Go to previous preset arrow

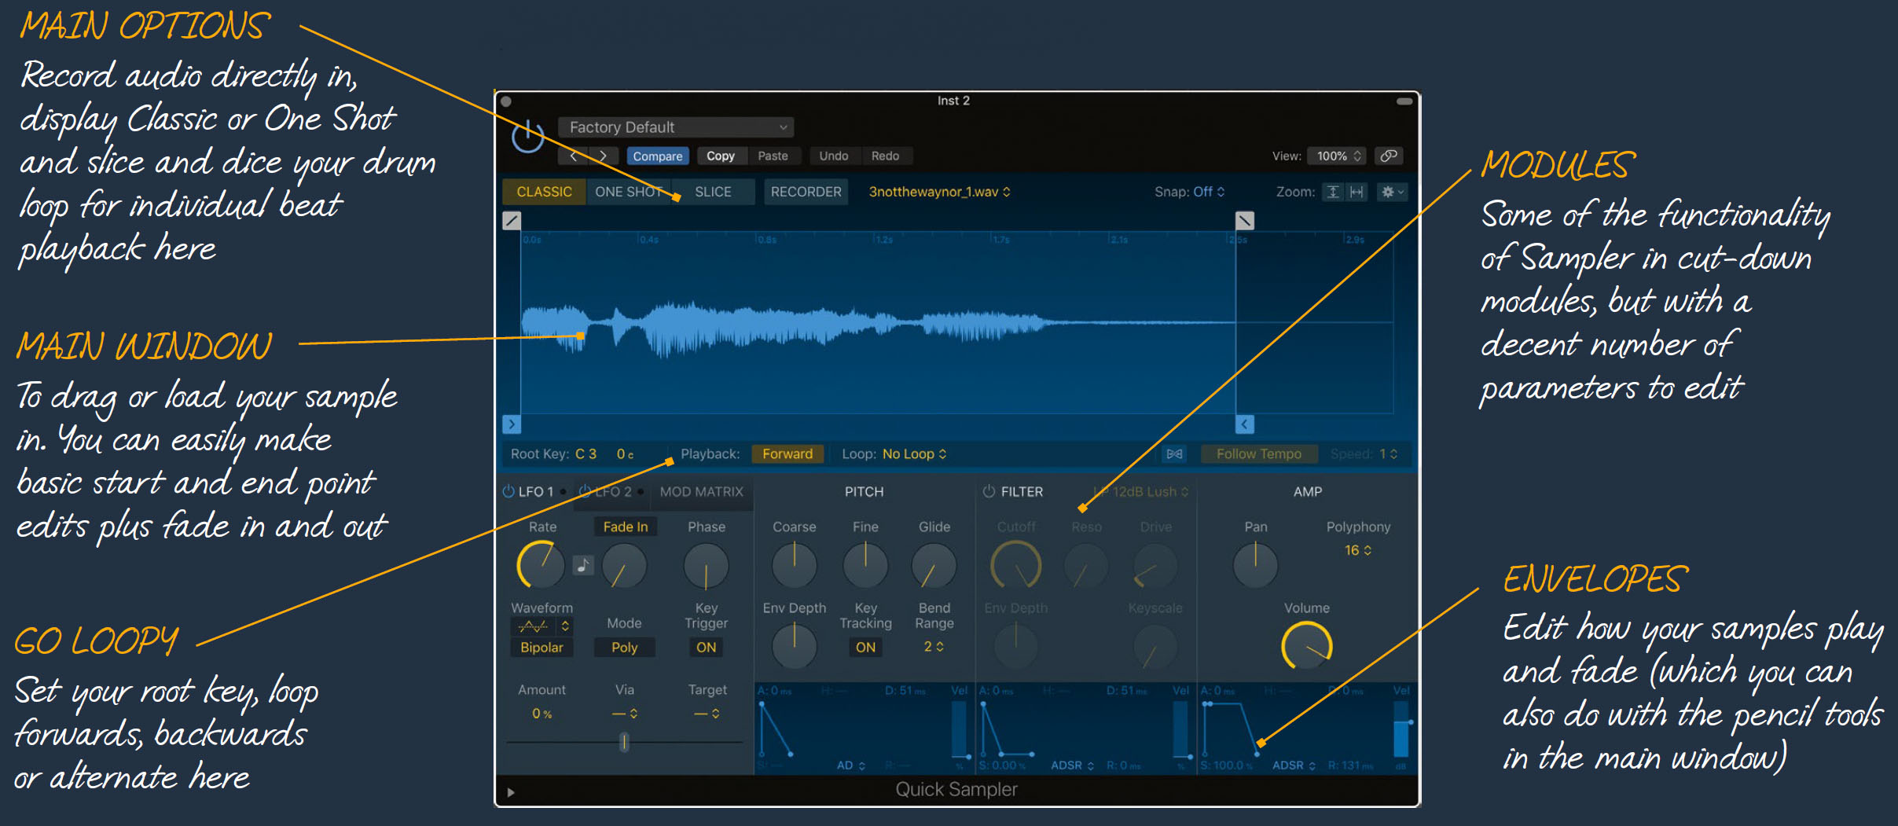click(x=573, y=156)
